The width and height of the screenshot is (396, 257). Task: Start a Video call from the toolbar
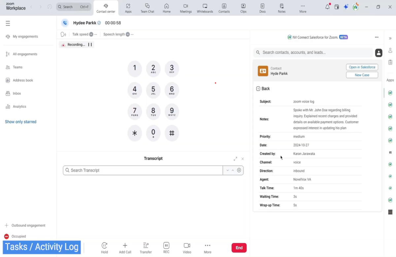[x=187, y=245]
